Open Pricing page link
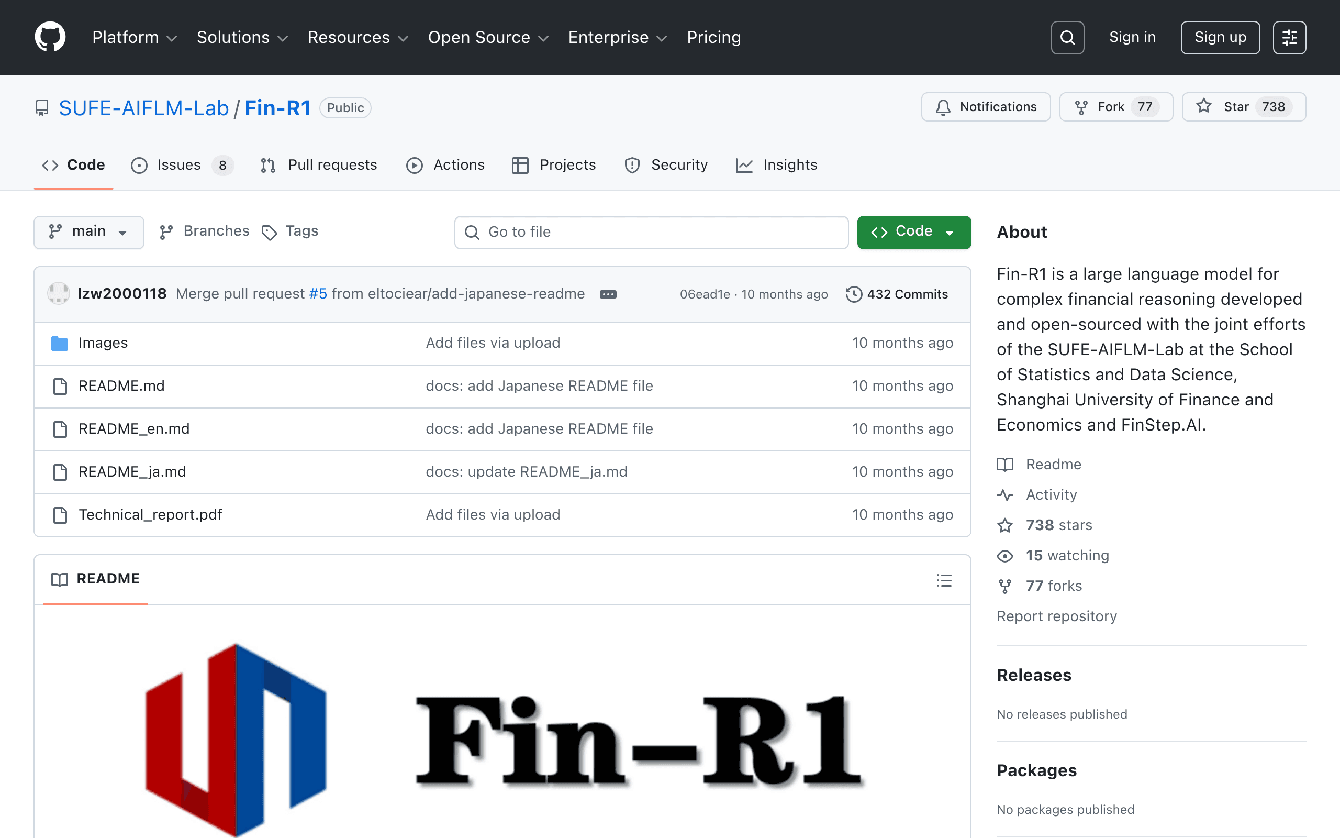Image resolution: width=1340 pixels, height=838 pixels. click(x=714, y=37)
